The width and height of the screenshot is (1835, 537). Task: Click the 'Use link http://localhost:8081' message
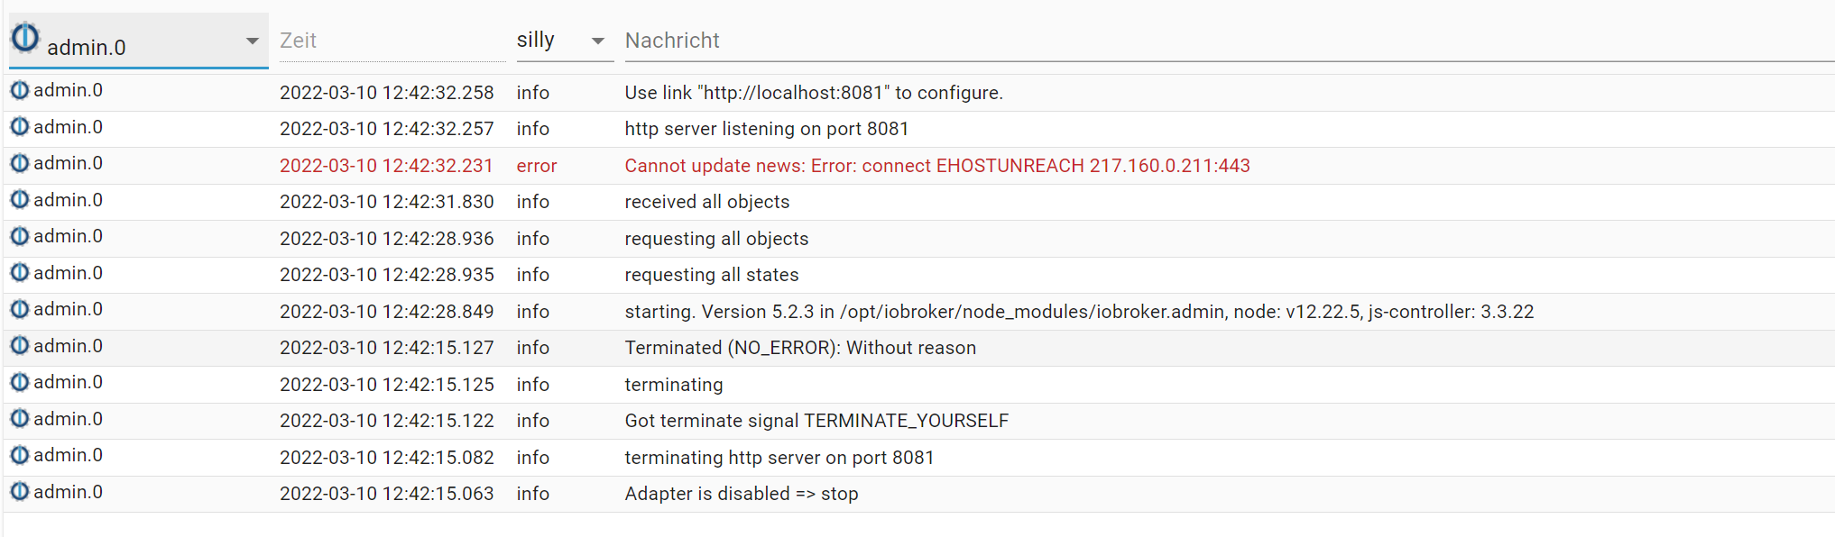813,93
